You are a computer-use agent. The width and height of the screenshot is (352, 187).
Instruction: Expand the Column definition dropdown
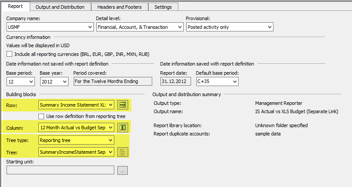point(110,128)
